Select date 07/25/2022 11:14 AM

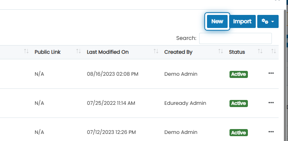point(111,103)
